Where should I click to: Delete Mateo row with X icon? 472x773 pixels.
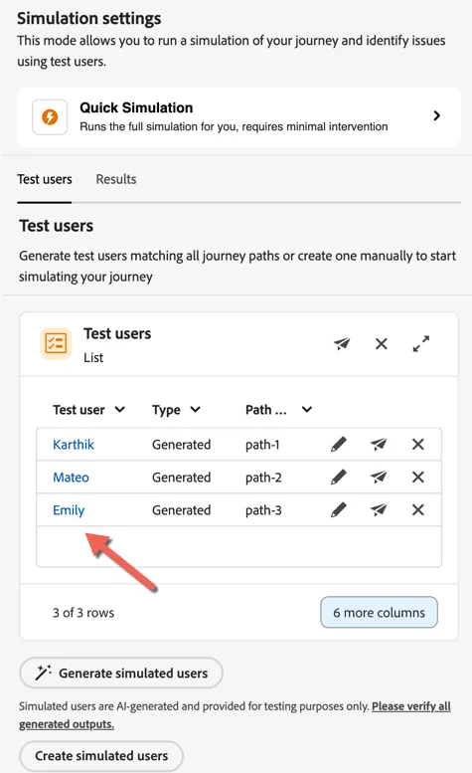(418, 478)
